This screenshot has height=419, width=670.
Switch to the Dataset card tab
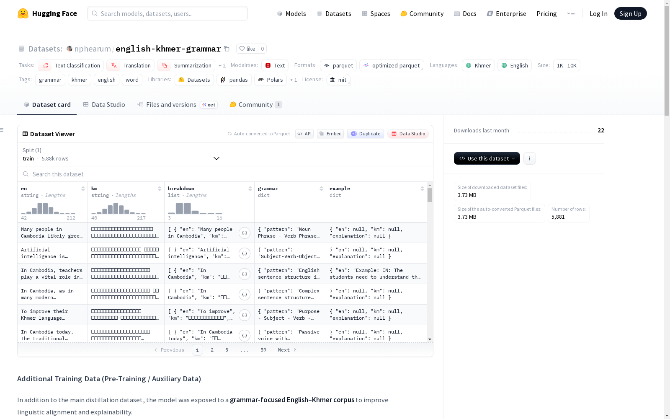pyautogui.click(x=47, y=105)
